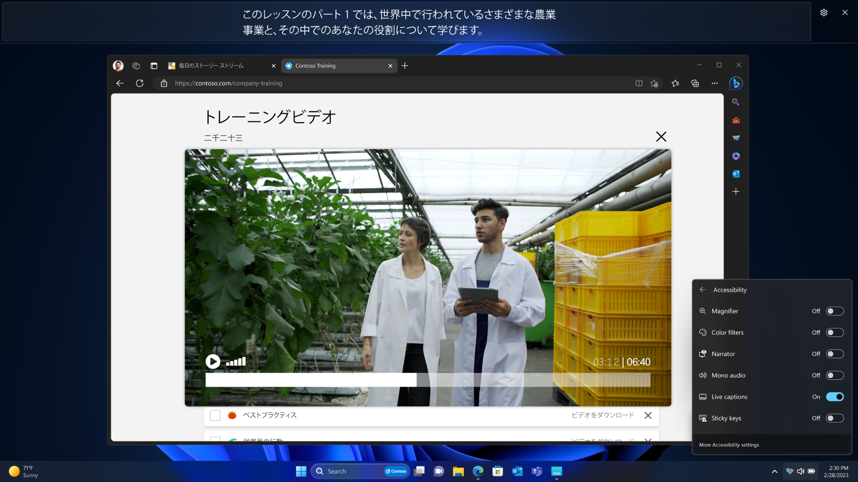This screenshot has height=482, width=858.
Task: Select the 毎日のストーリー ストリーム browser tab
Action: point(222,65)
